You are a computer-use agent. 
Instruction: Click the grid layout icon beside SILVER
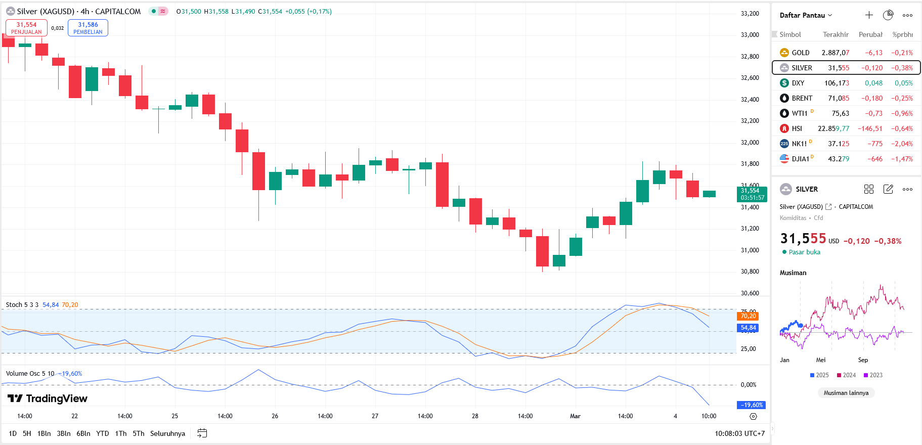869,189
